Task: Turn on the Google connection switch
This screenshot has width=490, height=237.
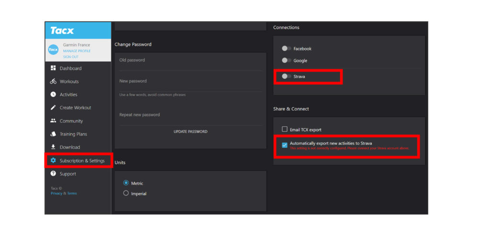Action: [286, 60]
